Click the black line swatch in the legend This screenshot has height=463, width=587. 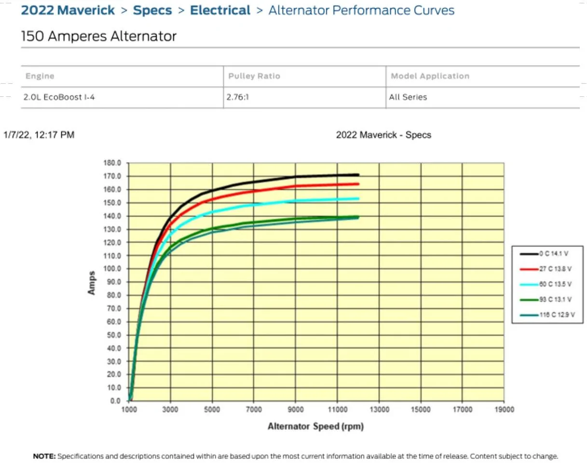[x=529, y=253]
